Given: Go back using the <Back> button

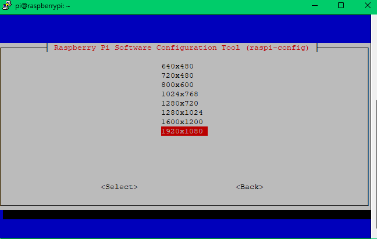Looking at the screenshot, I should (x=250, y=187).
